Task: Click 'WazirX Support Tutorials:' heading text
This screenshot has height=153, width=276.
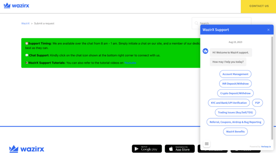Action: [x=47, y=63]
